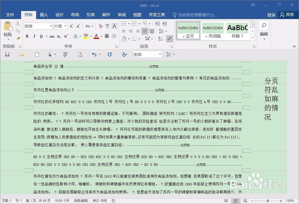Select the Format Painter icon

click(x=17, y=39)
